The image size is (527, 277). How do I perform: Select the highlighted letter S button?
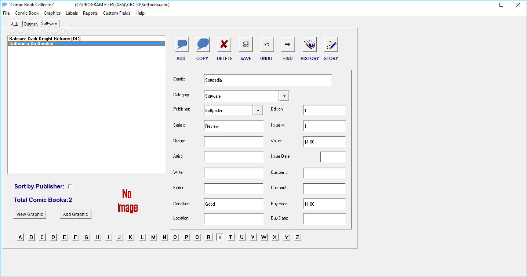point(220,237)
